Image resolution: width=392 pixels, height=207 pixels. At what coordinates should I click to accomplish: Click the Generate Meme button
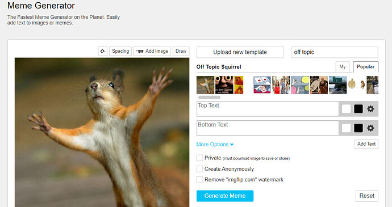pos(225,196)
